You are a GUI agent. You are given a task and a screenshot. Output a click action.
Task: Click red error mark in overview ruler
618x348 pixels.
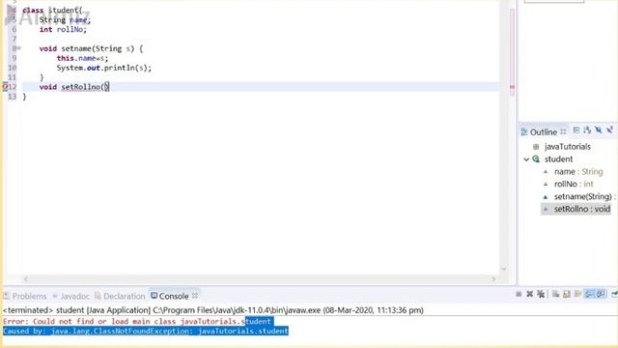(x=512, y=87)
